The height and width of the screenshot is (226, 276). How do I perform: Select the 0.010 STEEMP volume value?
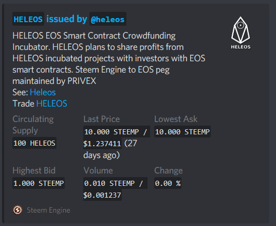[x=115, y=183]
